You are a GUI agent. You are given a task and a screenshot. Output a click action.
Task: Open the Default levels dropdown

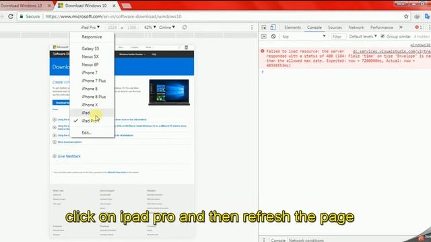[363, 36]
